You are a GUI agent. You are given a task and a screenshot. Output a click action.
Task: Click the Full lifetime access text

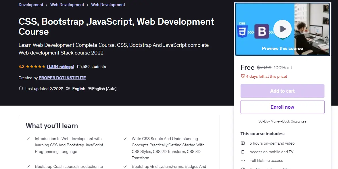point(266,160)
